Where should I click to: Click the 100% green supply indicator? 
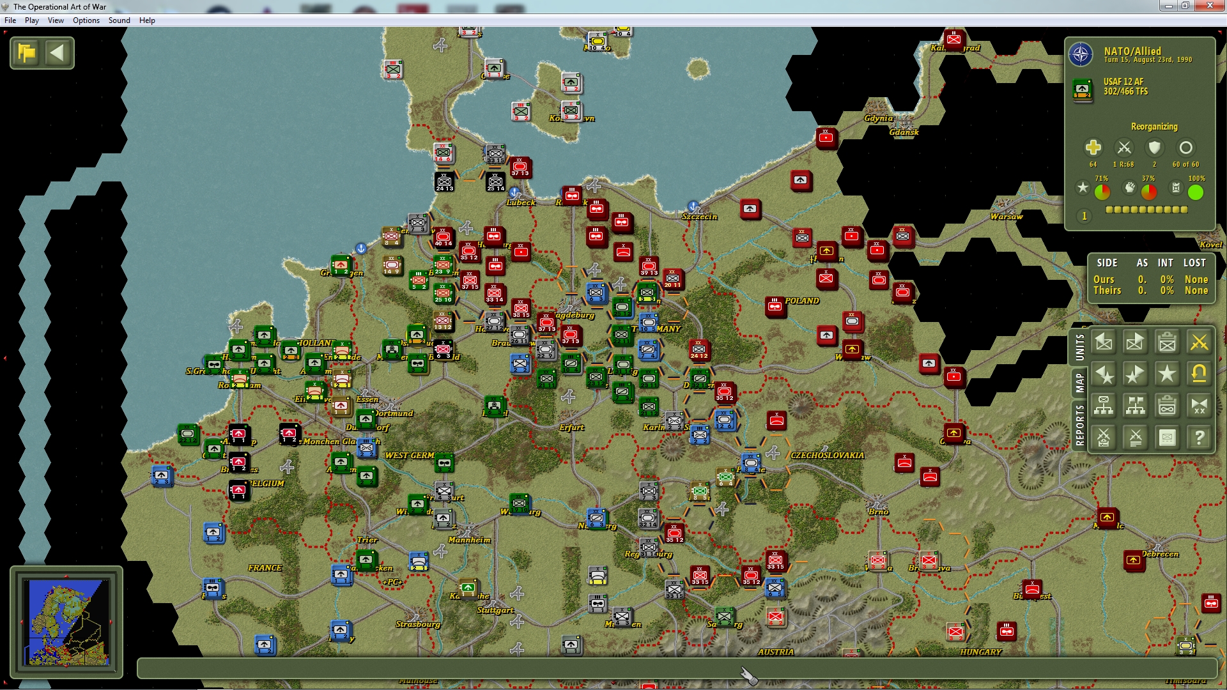pyautogui.click(x=1196, y=192)
